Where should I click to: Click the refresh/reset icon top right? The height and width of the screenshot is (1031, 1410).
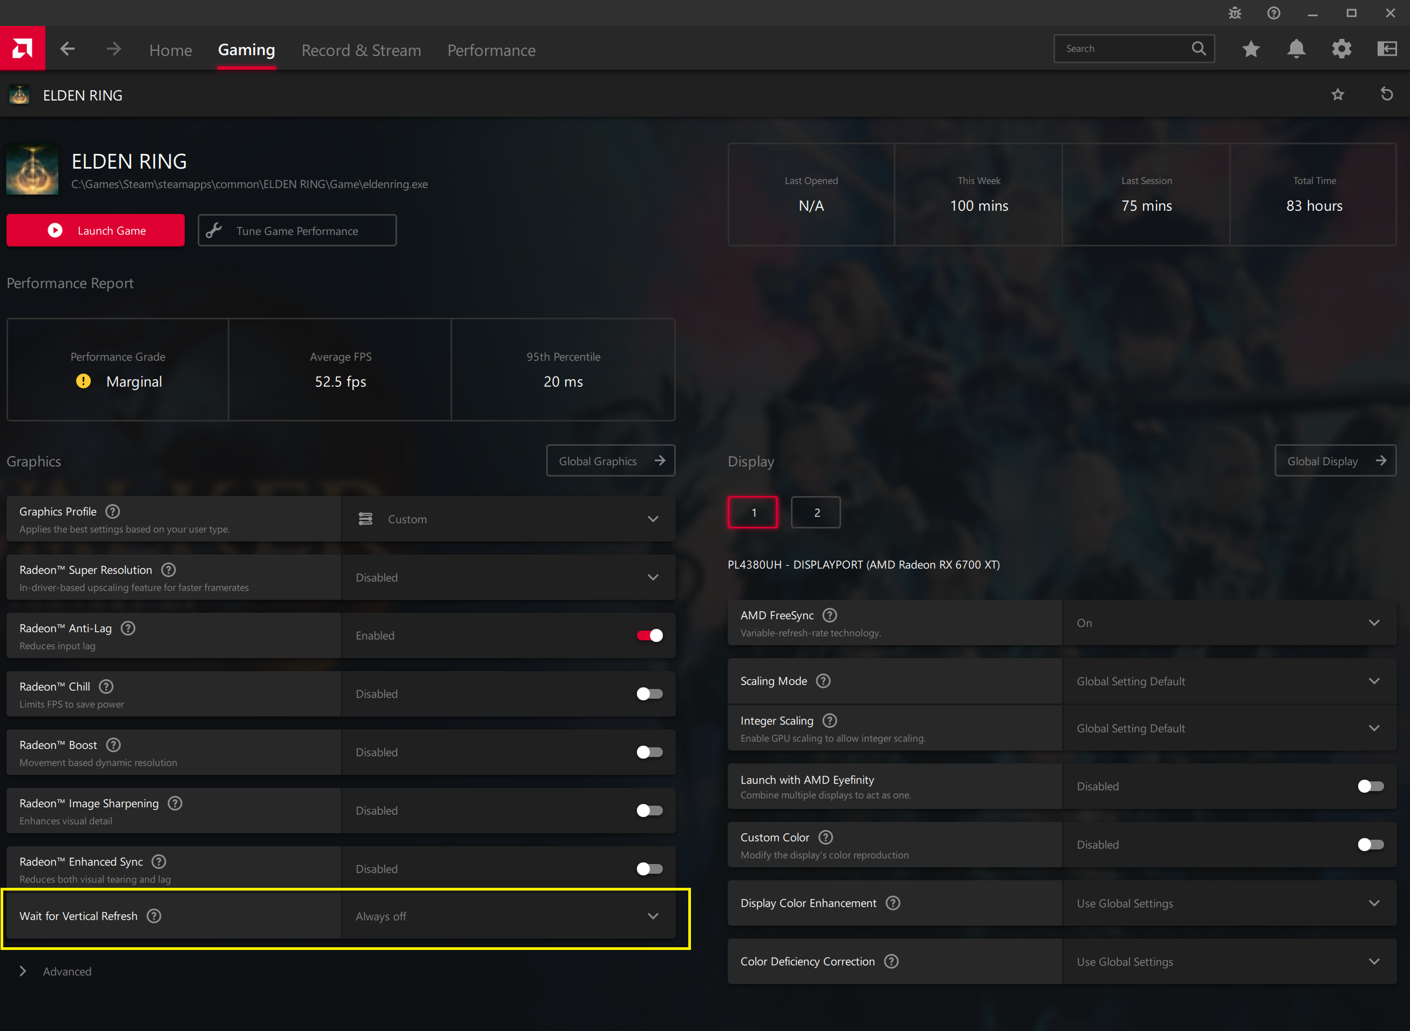pos(1386,96)
